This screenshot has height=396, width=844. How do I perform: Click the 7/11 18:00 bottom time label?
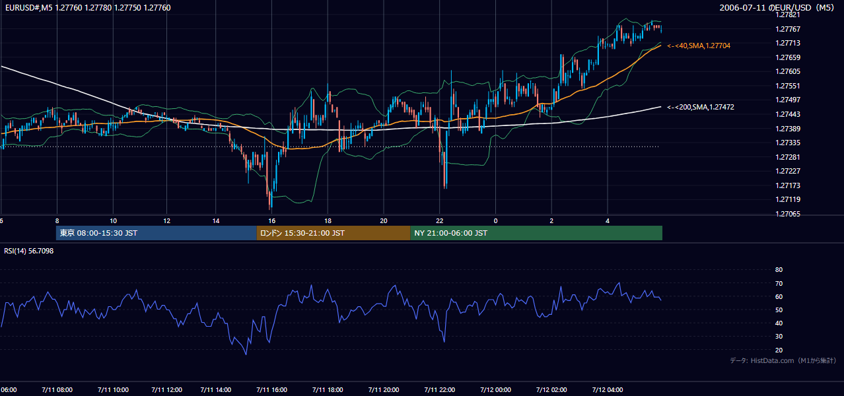click(328, 389)
